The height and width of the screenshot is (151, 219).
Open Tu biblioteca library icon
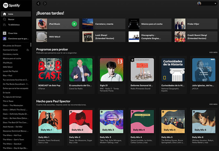[x=5, y=25]
